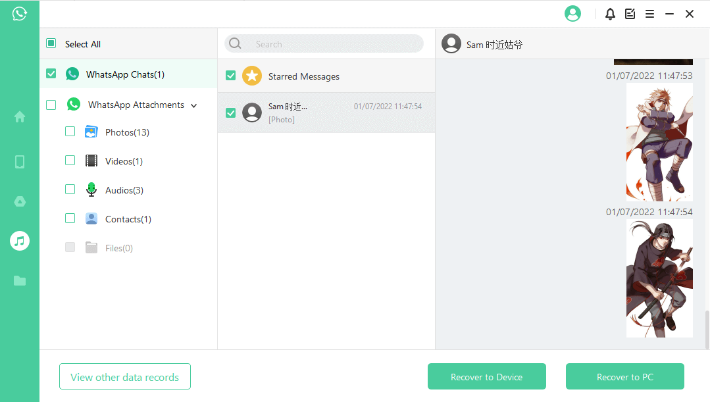Toggle the Select All checkbox

[51, 43]
